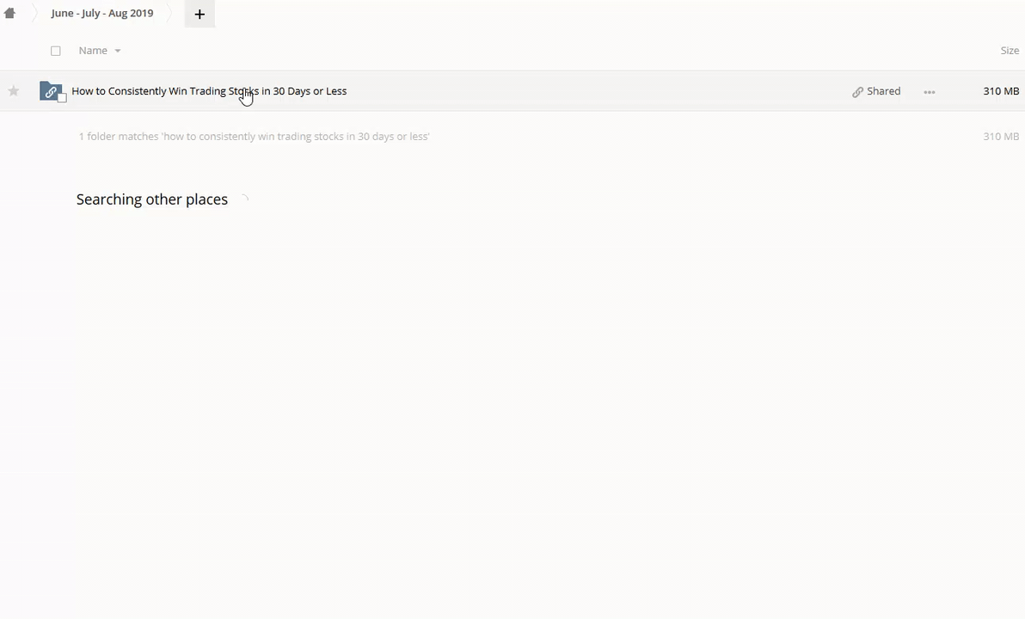Click the grey 310 MB total size

pyautogui.click(x=1000, y=137)
